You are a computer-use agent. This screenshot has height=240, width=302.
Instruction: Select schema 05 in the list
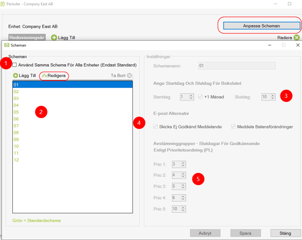pos(72,112)
